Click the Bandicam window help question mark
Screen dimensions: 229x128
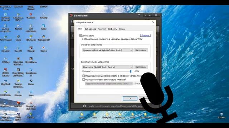(x=139, y=15)
